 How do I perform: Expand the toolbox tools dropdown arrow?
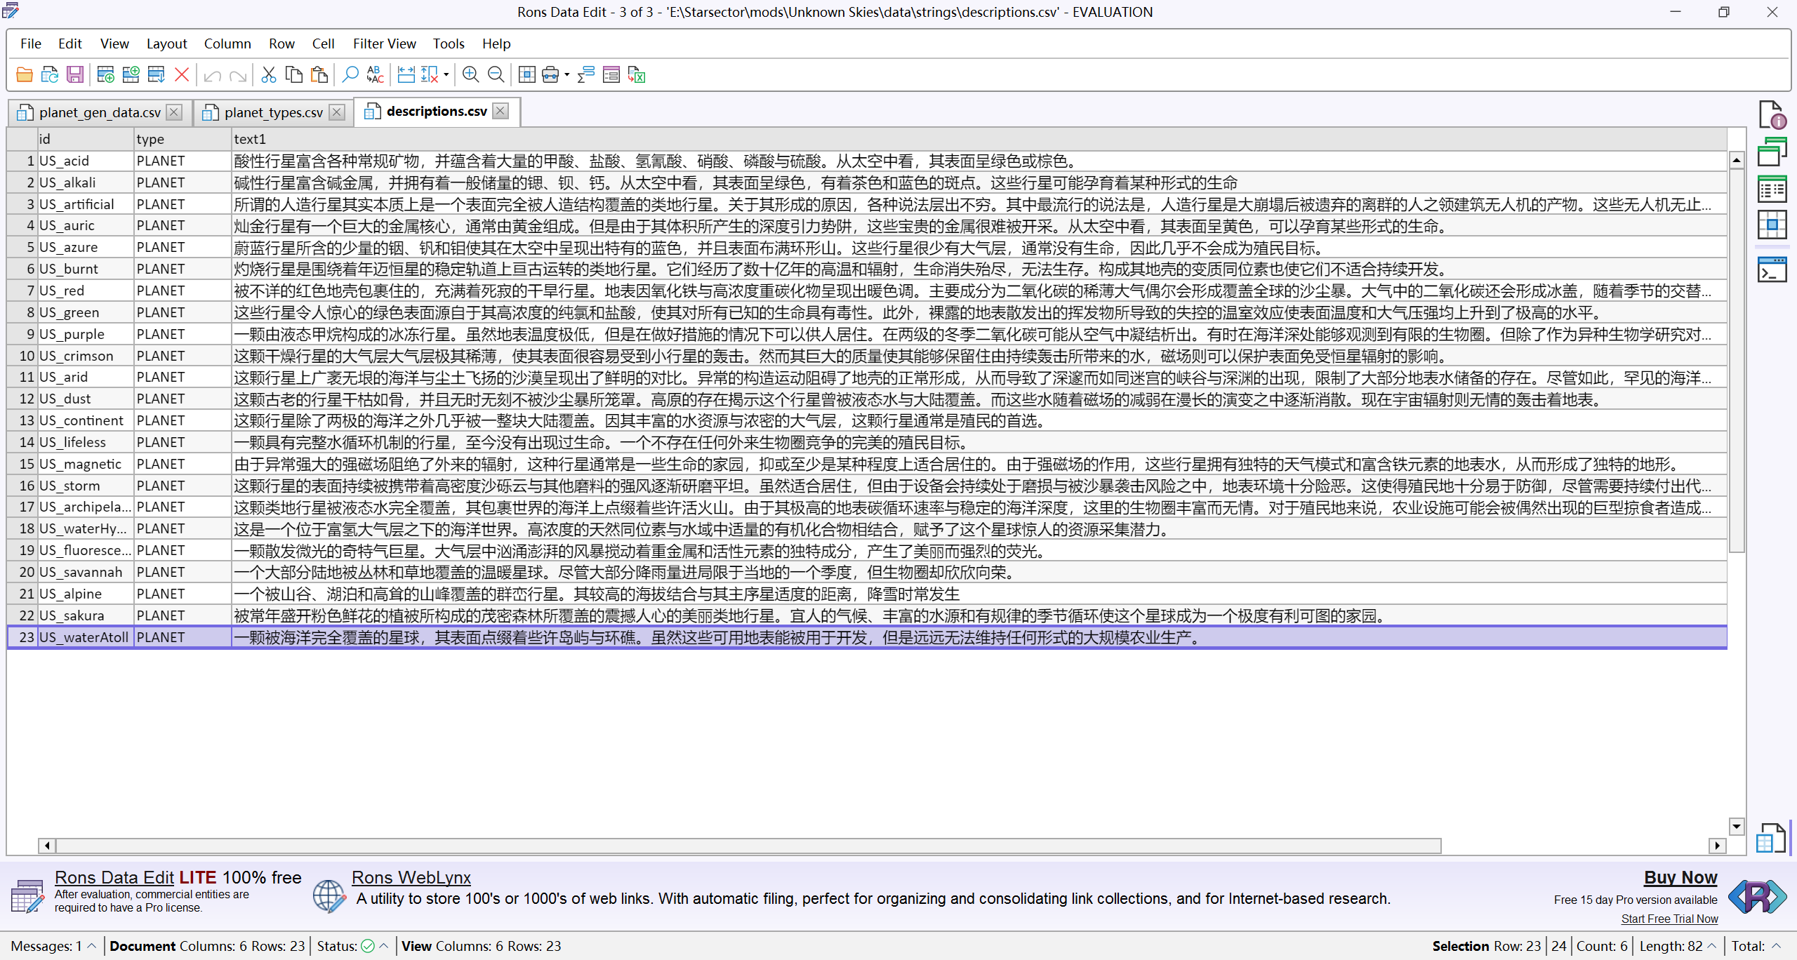point(566,74)
